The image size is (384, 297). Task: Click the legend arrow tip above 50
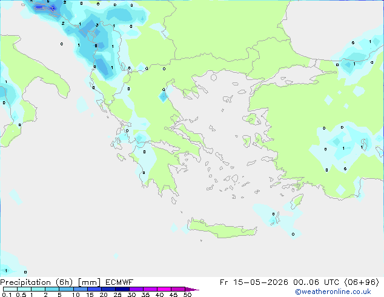click(192, 289)
